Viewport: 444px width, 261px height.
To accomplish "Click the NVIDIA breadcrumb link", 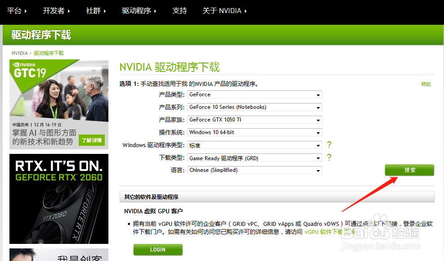I will click(x=19, y=53).
